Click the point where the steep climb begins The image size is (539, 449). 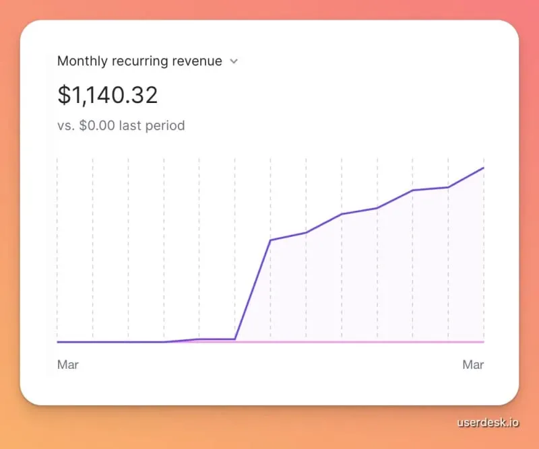coord(234,339)
